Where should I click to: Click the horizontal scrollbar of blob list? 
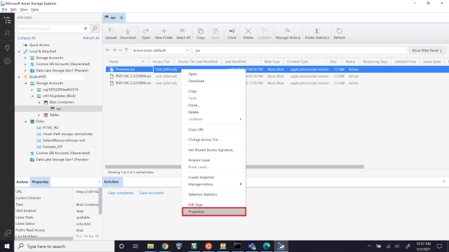coord(234,166)
